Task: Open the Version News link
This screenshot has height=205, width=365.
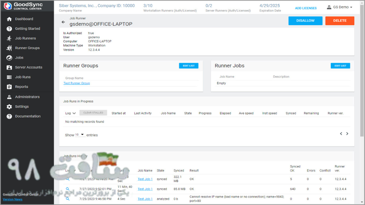Action: tap(12, 199)
